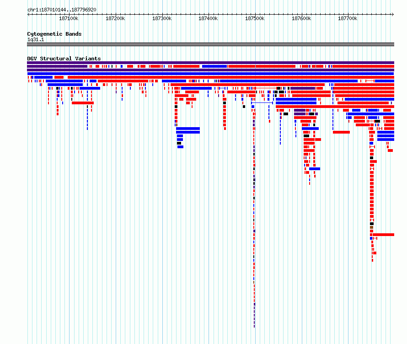The width and height of the screenshot is (407, 344).
Task: Select the short blue variant between 187400k and 187500k in second row
Action: (214, 66)
